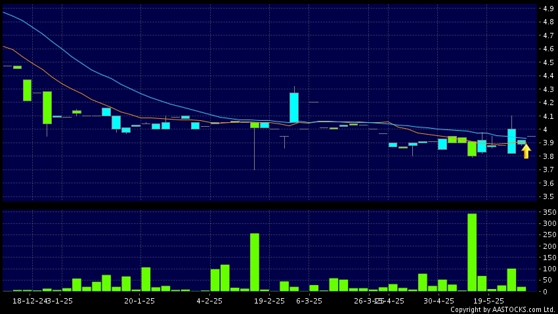This screenshot has width=558, height=314.
Task: Select the 4.1 price axis label
Action: [548, 116]
